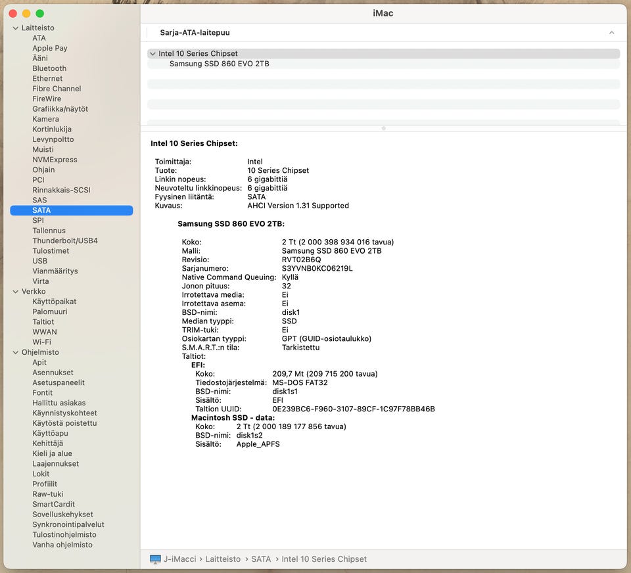Open Asennukset sidebar item
631x573 pixels.
(x=53, y=372)
